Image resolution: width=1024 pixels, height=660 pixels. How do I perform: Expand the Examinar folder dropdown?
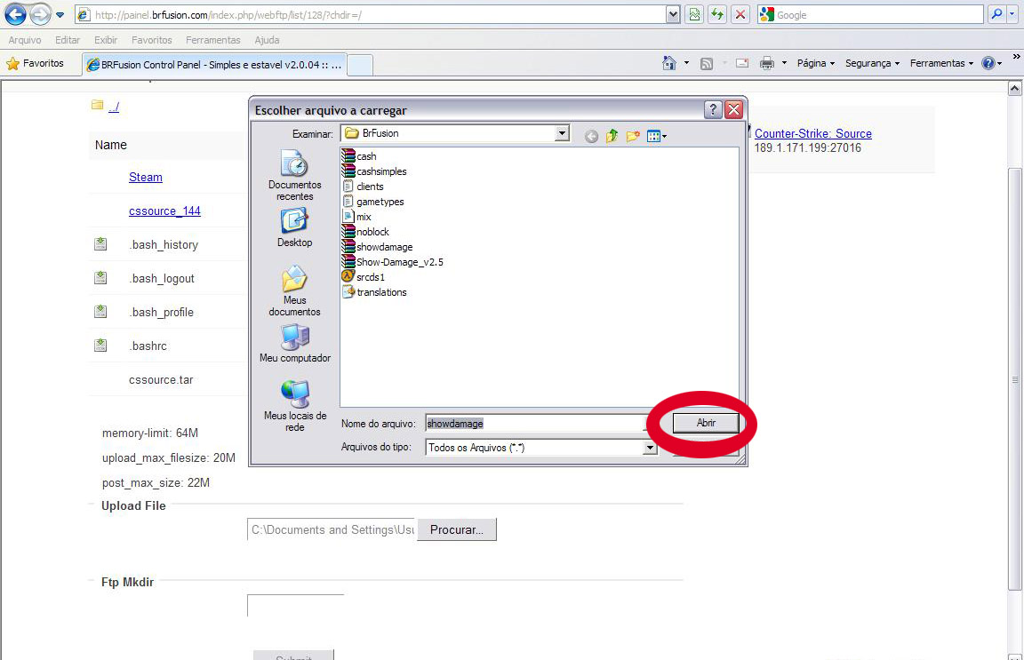[x=562, y=133]
